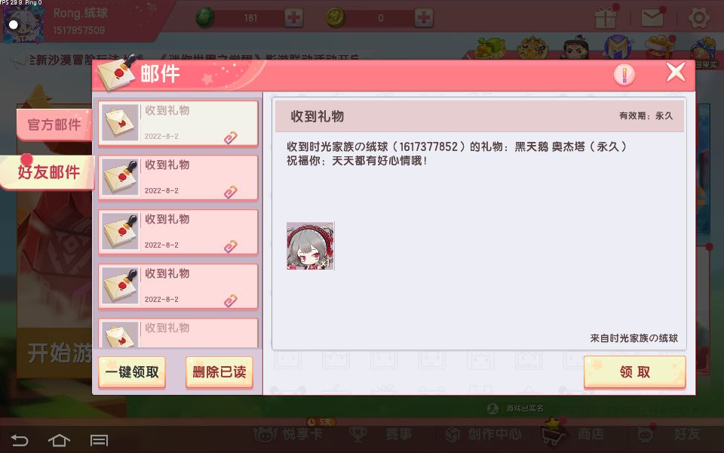Open the mail envelope icon top right
Screen dimensions: 724x453
(652, 17)
